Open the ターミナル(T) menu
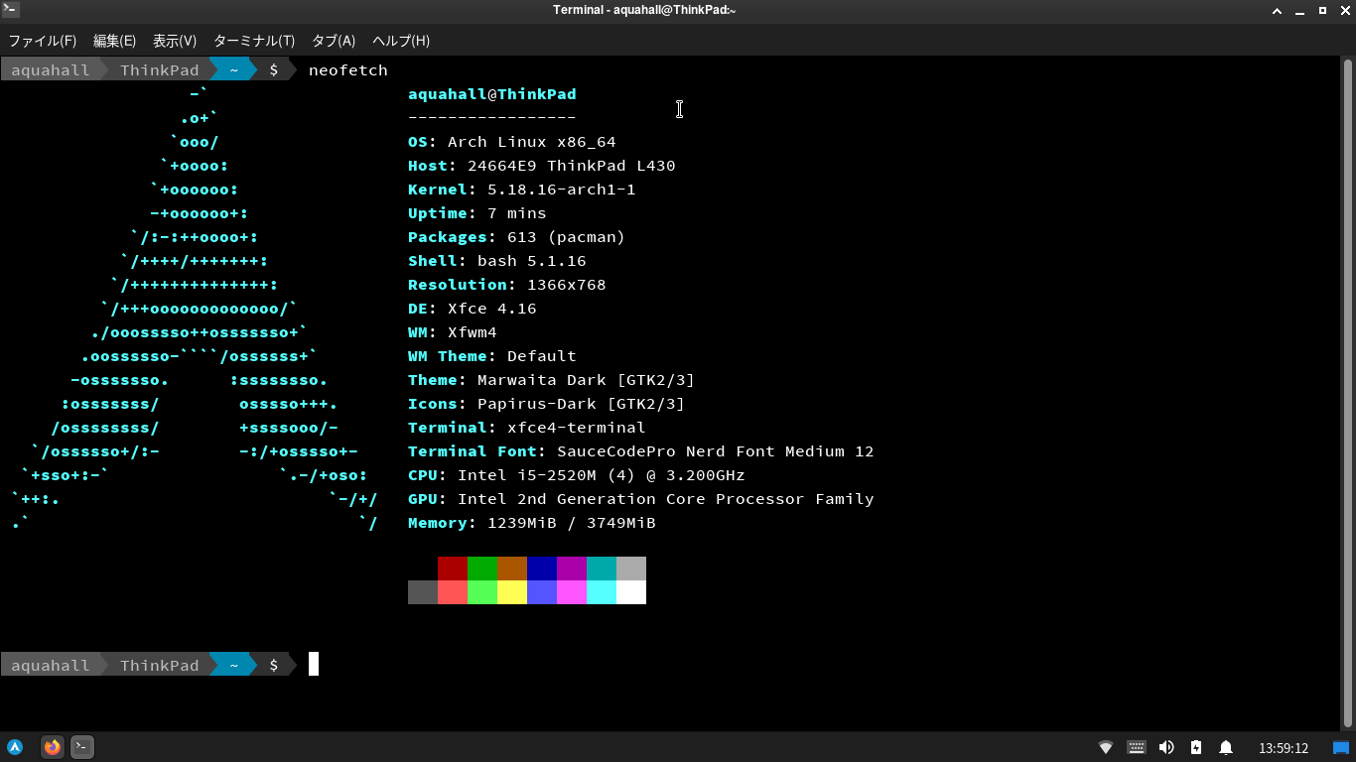 click(254, 41)
